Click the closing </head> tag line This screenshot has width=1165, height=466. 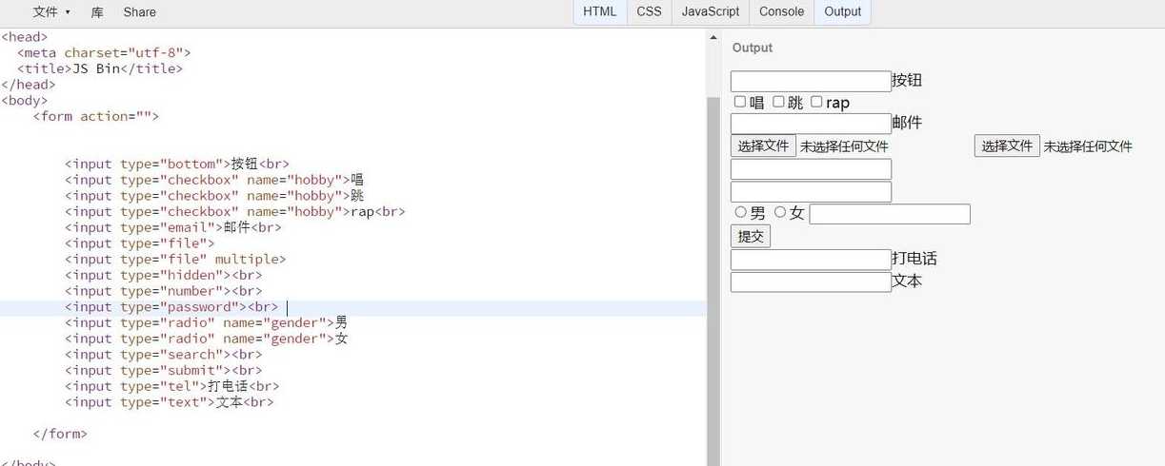28,84
